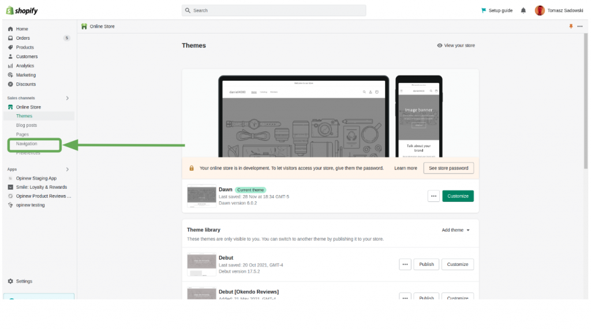Open the Setup guide flag icon
Viewport: 591px width, 330px height.
(x=484, y=10)
